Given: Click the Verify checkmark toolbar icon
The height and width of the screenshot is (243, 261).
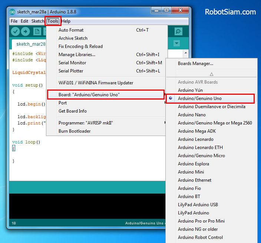Looking at the screenshot, I should click(15, 31).
